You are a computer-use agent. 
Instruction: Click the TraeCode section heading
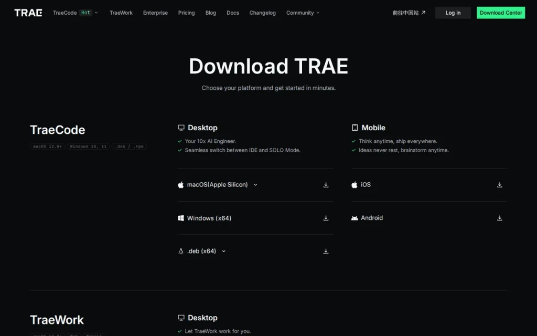pyautogui.click(x=58, y=130)
